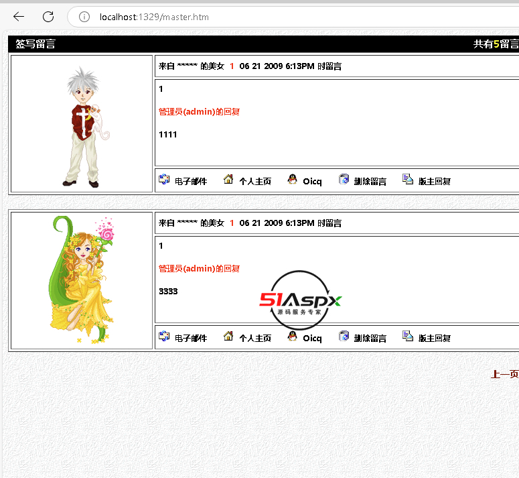
Task: Click the silver-haired boy avatar image
Action: tap(86, 127)
